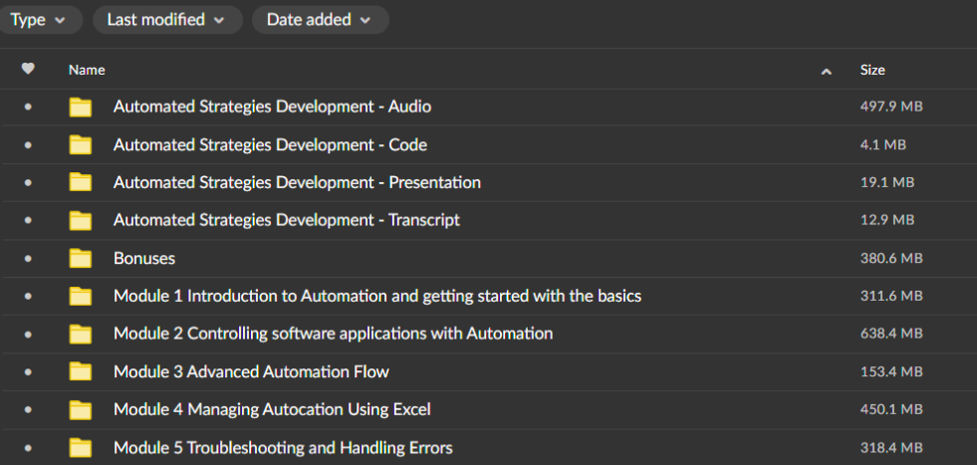Click folder icon for Module 5 Troubleshooting
Viewport: 977px width, 465px height.
pyautogui.click(x=81, y=448)
